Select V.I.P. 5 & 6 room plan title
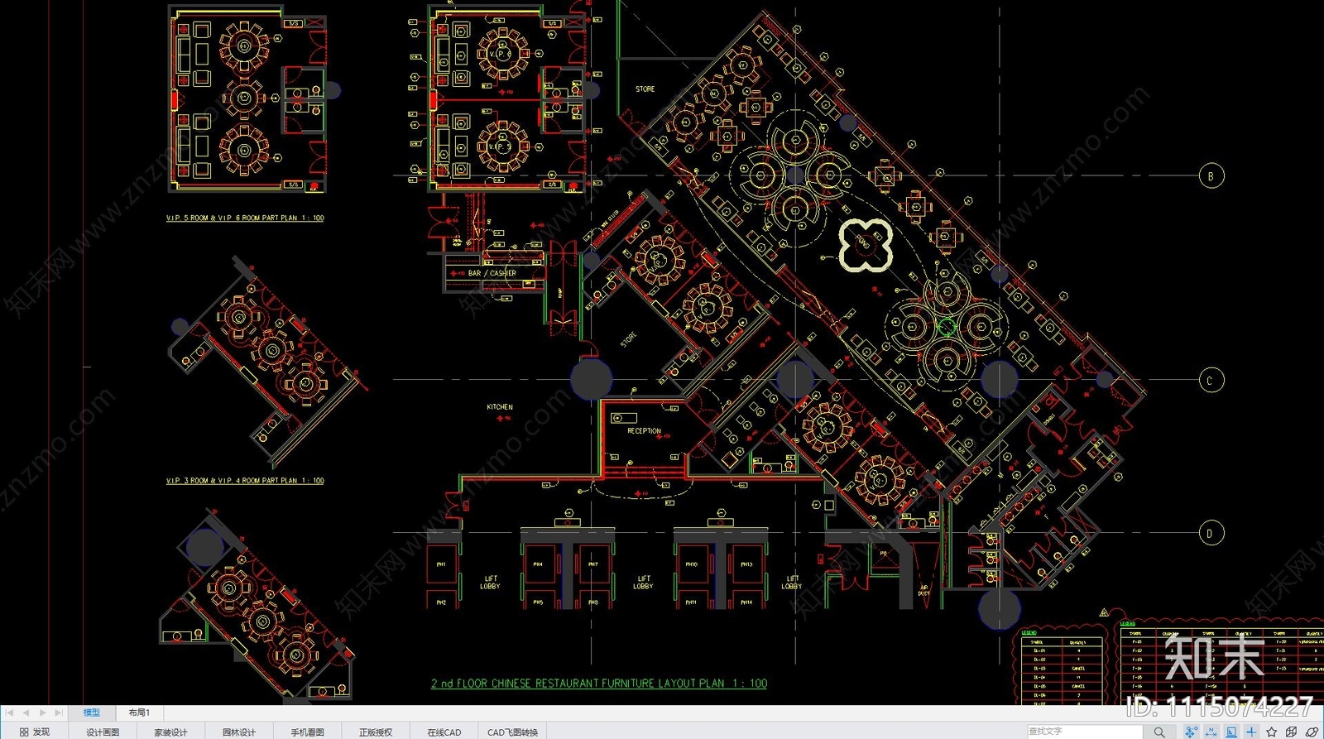 click(245, 218)
